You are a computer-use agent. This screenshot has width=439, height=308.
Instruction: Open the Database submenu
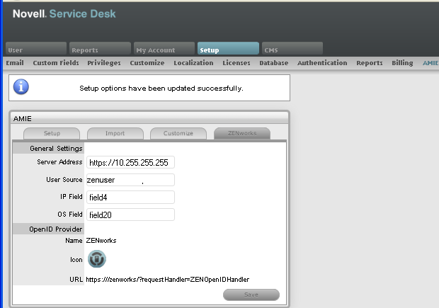click(x=273, y=63)
